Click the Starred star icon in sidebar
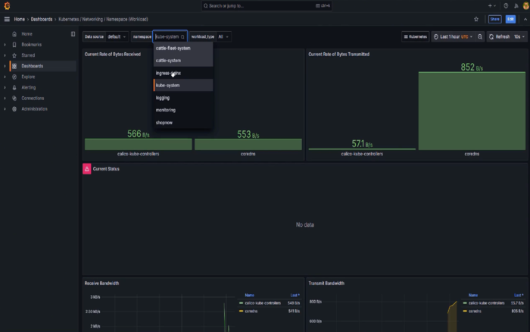This screenshot has height=332, width=530. tap(14, 55)
